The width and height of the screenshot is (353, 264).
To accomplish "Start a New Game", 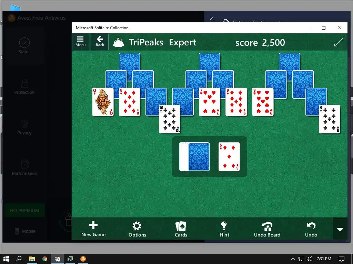I will (93, 229).
